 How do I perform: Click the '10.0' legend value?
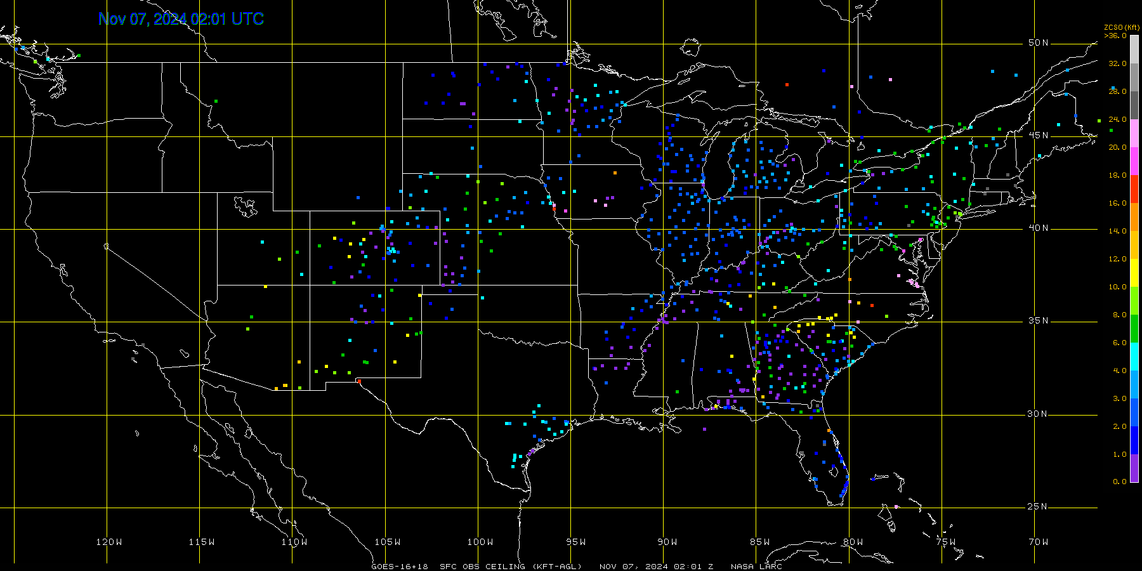coord(1117,287)
